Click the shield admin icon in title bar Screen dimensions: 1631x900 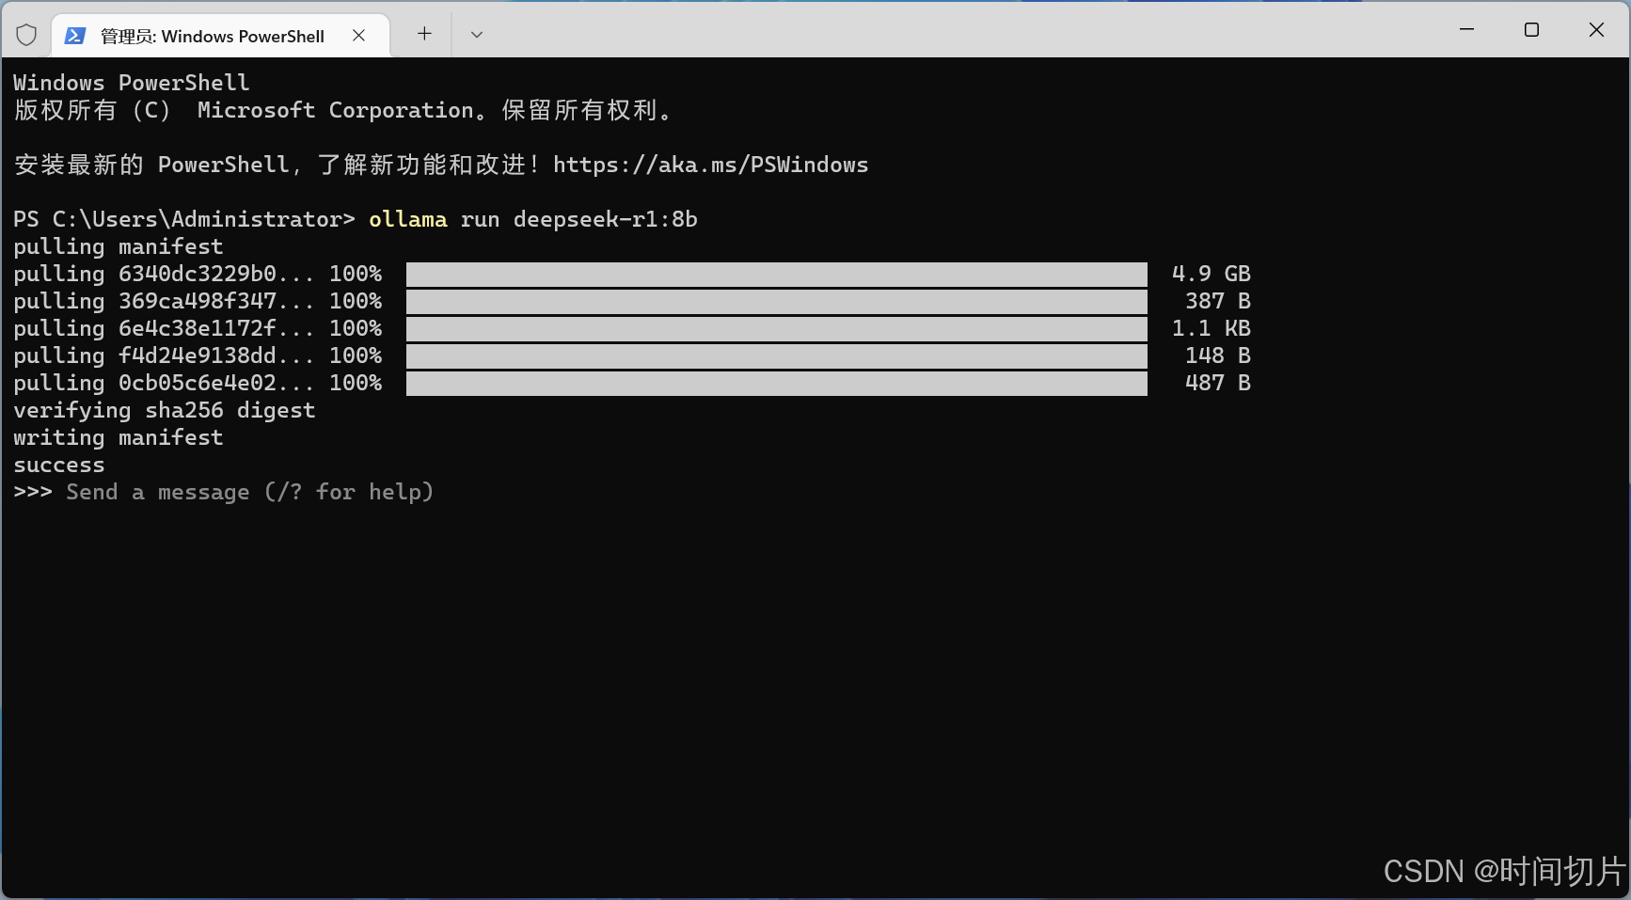pos(26,35)
